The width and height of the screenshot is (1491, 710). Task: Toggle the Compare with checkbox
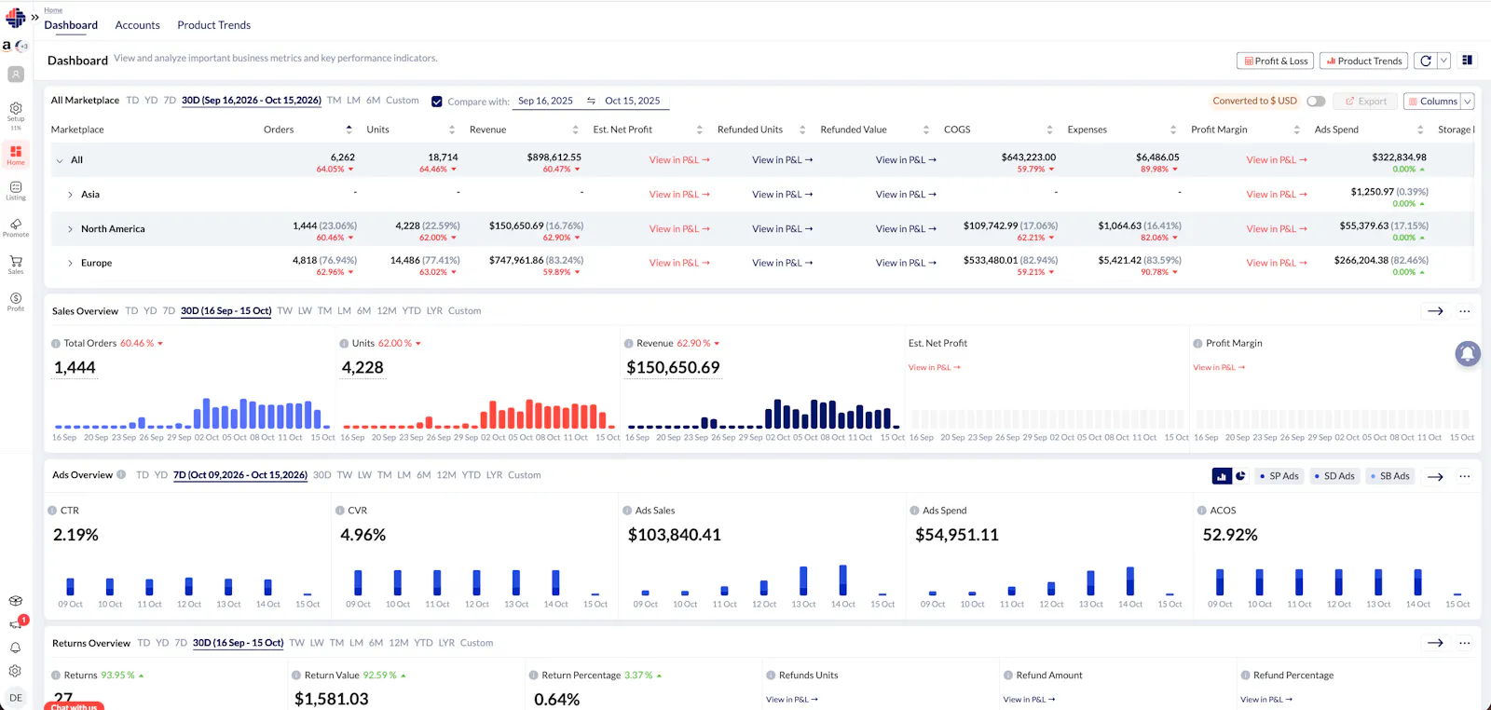click(x=436, y=102)
